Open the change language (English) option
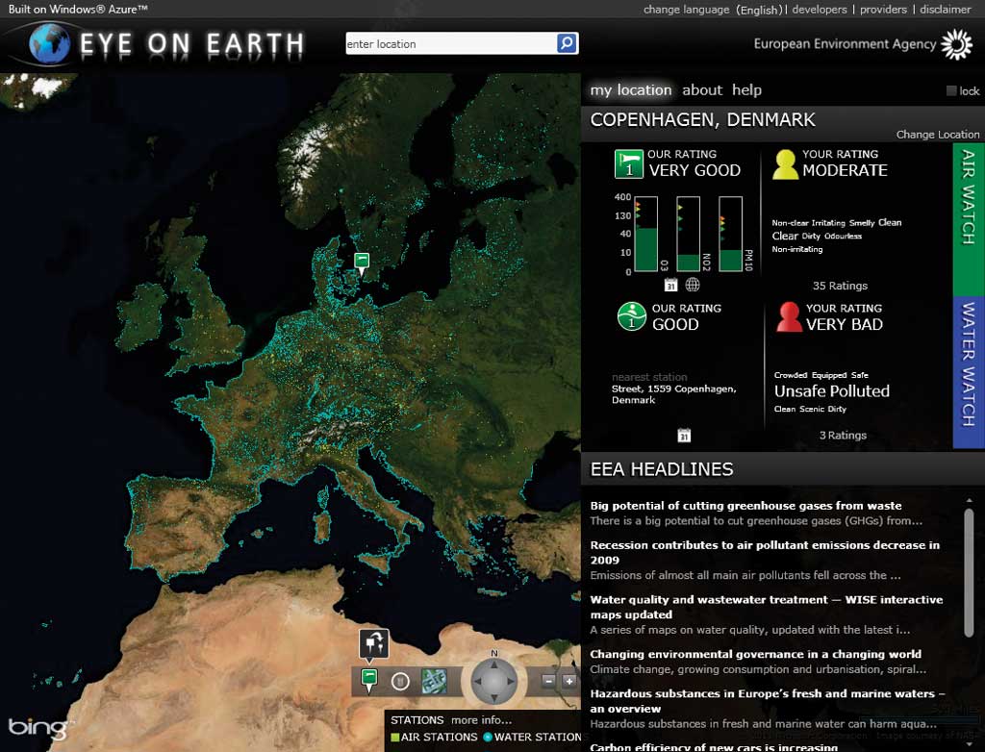985x752 pixels. (x=713, y=10)
